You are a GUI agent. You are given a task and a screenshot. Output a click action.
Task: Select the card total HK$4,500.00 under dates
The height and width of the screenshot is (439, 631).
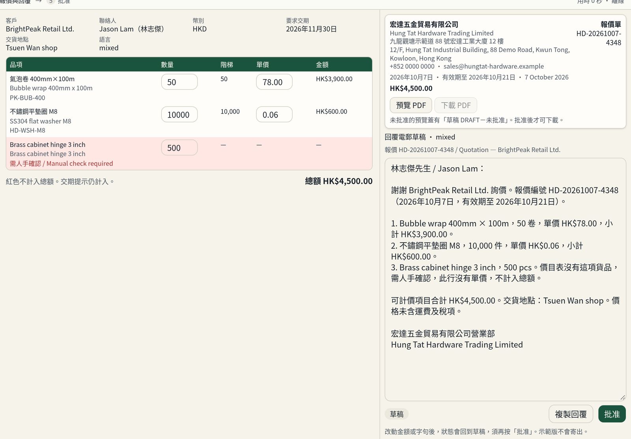pyautogui.click(x=411, y=88)
